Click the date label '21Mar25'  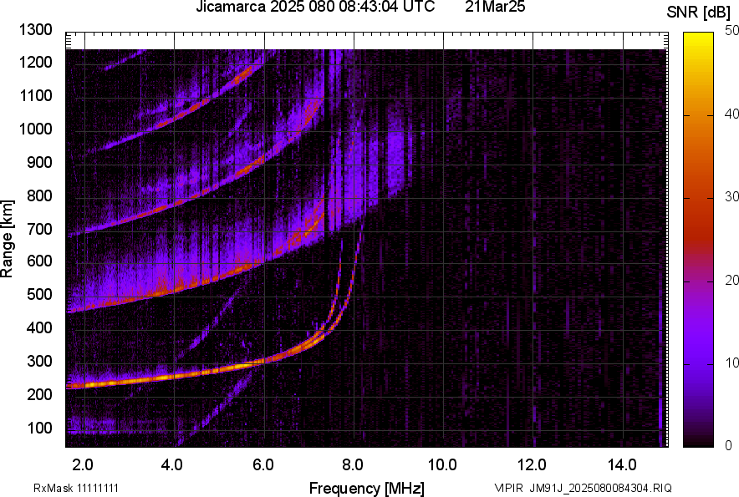coord(495,7)
